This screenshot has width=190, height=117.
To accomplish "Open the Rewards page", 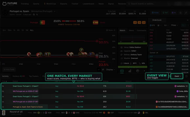I will 122,4.
